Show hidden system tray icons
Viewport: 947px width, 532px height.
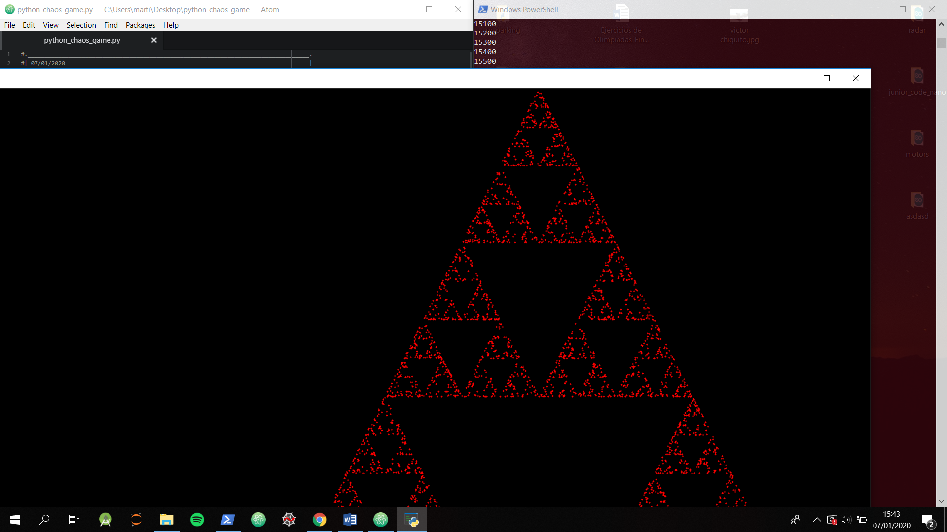(817, 520)
